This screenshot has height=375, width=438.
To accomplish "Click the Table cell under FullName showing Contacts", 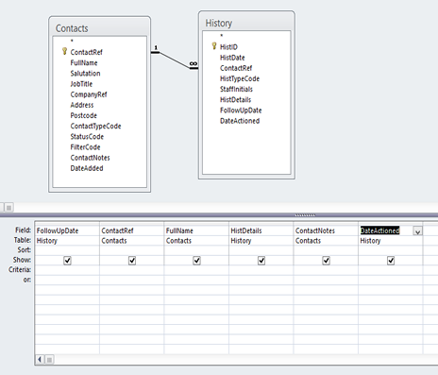I will [x=196, y=241].
